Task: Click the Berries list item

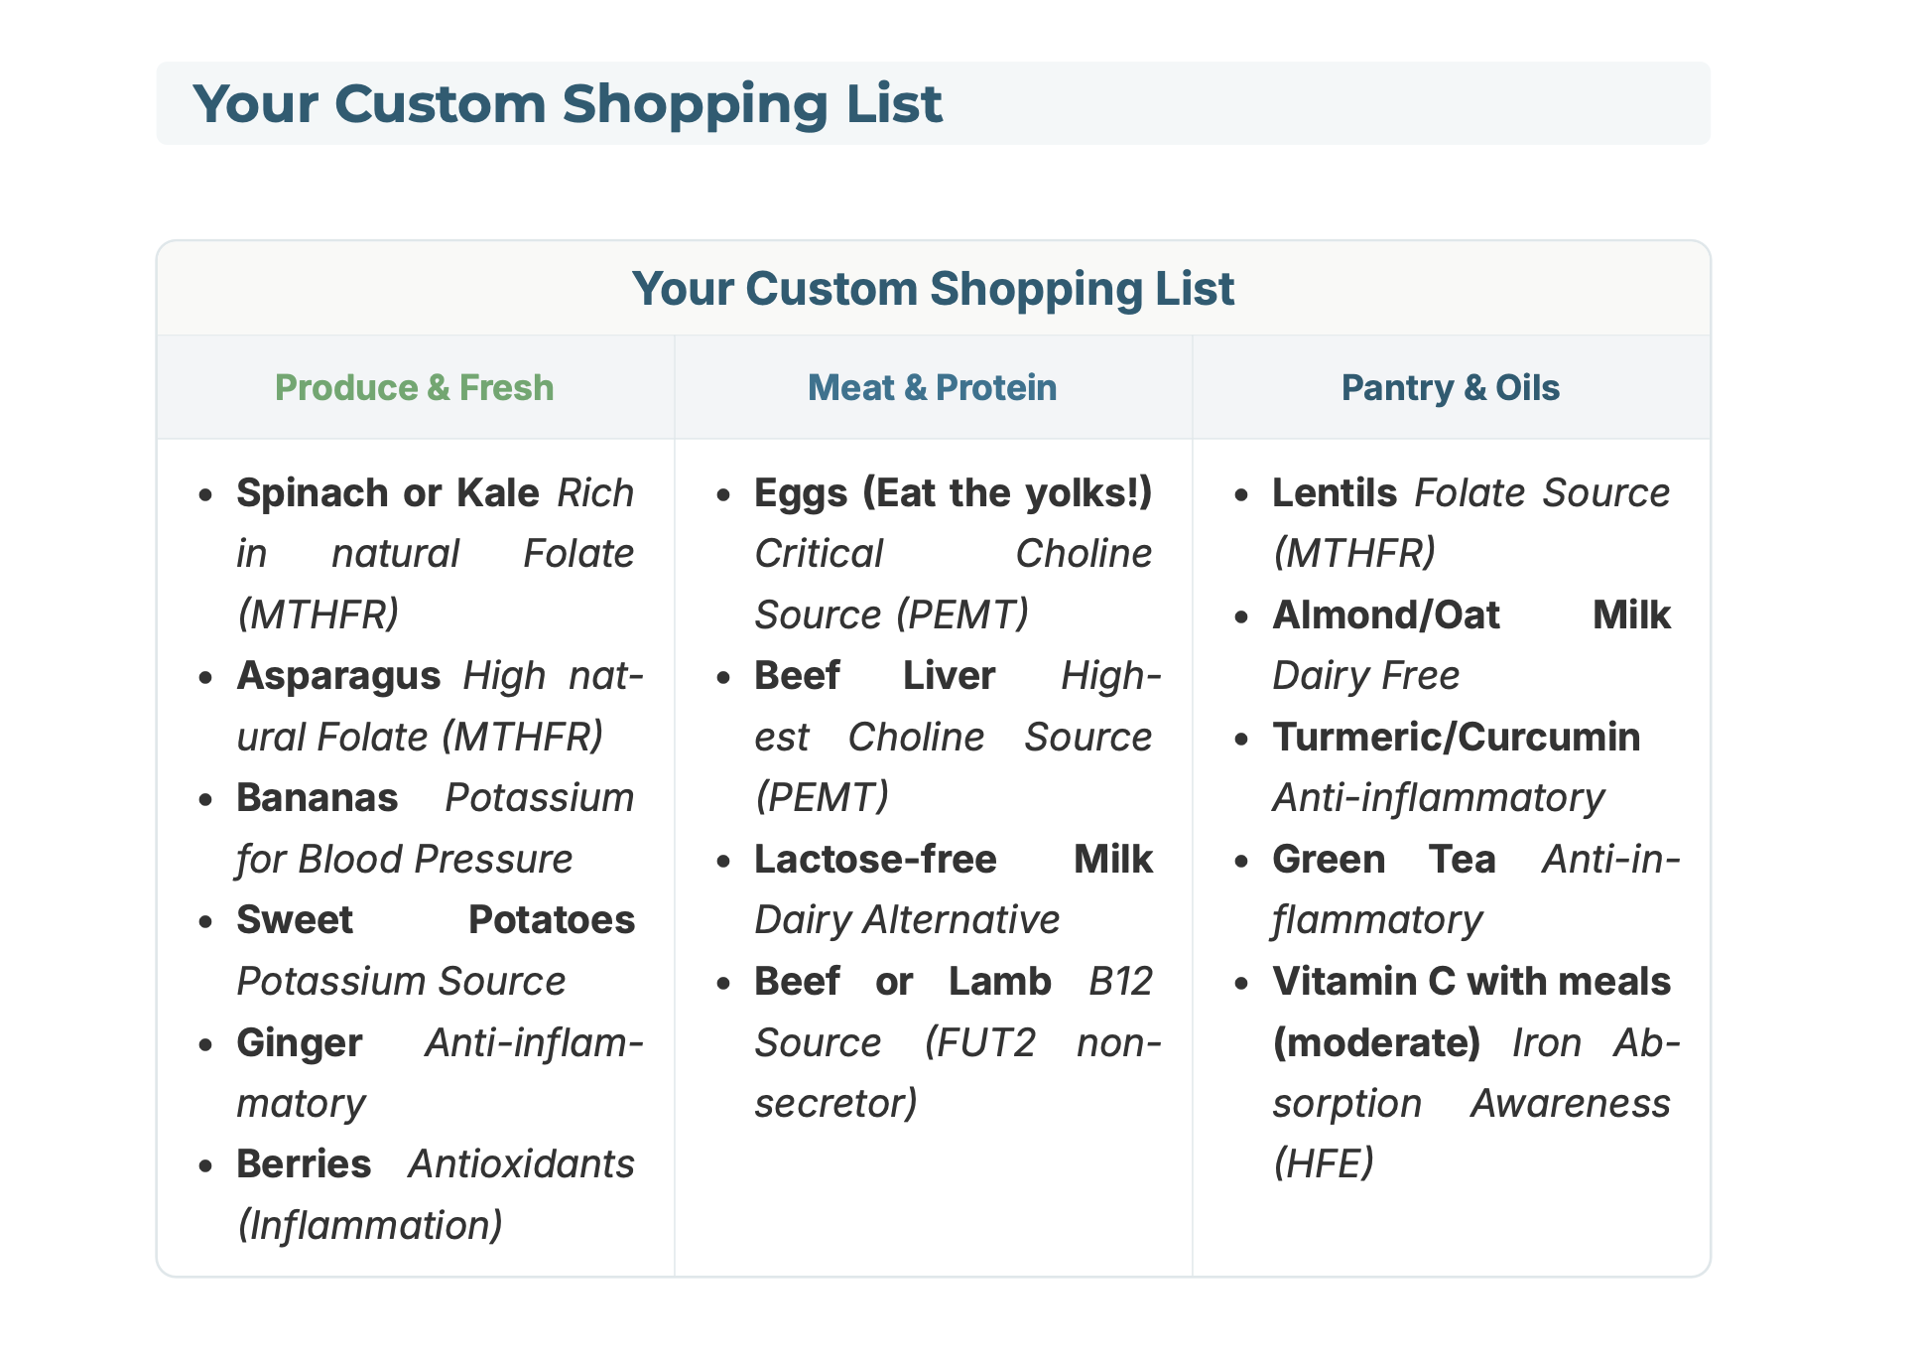Action: click(x=305, y=1164)
